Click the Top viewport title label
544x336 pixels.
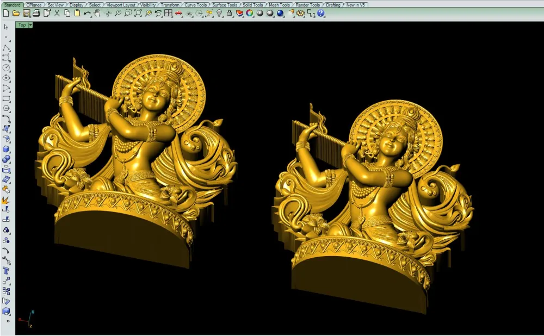22,25
